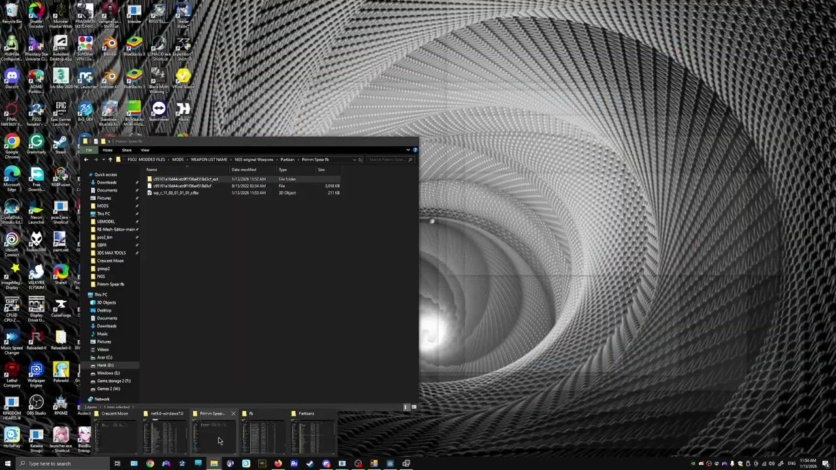Expand the Explorer ribbon with chevron
836x470 pixels.
point(408,150)
